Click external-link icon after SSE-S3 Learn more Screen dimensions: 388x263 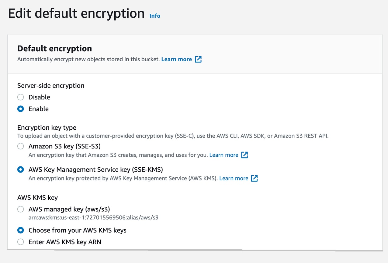pos(244,155)
